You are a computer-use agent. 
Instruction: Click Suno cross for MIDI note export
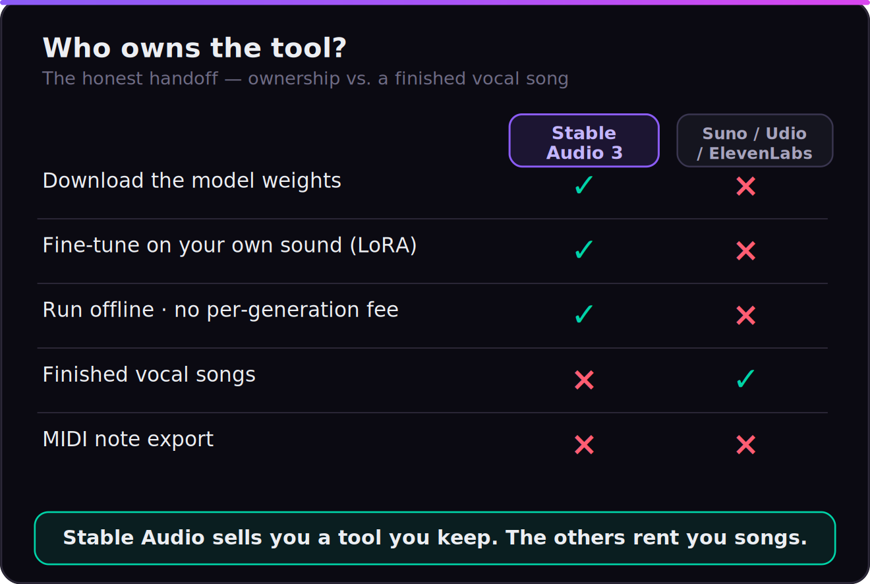pos(745,445)
